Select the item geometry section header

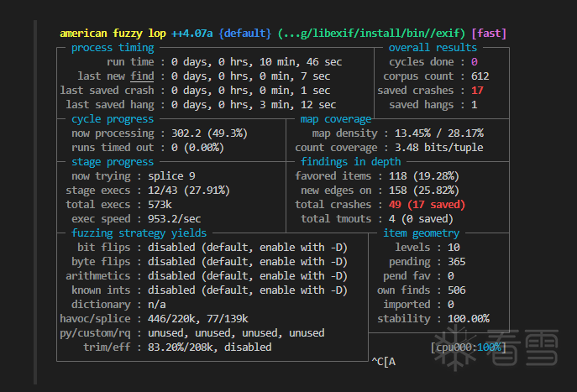pos(422,233)
